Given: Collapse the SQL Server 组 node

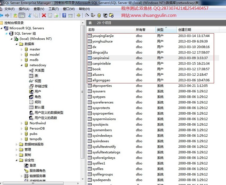Looking at the screenshot, I should (6, 34).
